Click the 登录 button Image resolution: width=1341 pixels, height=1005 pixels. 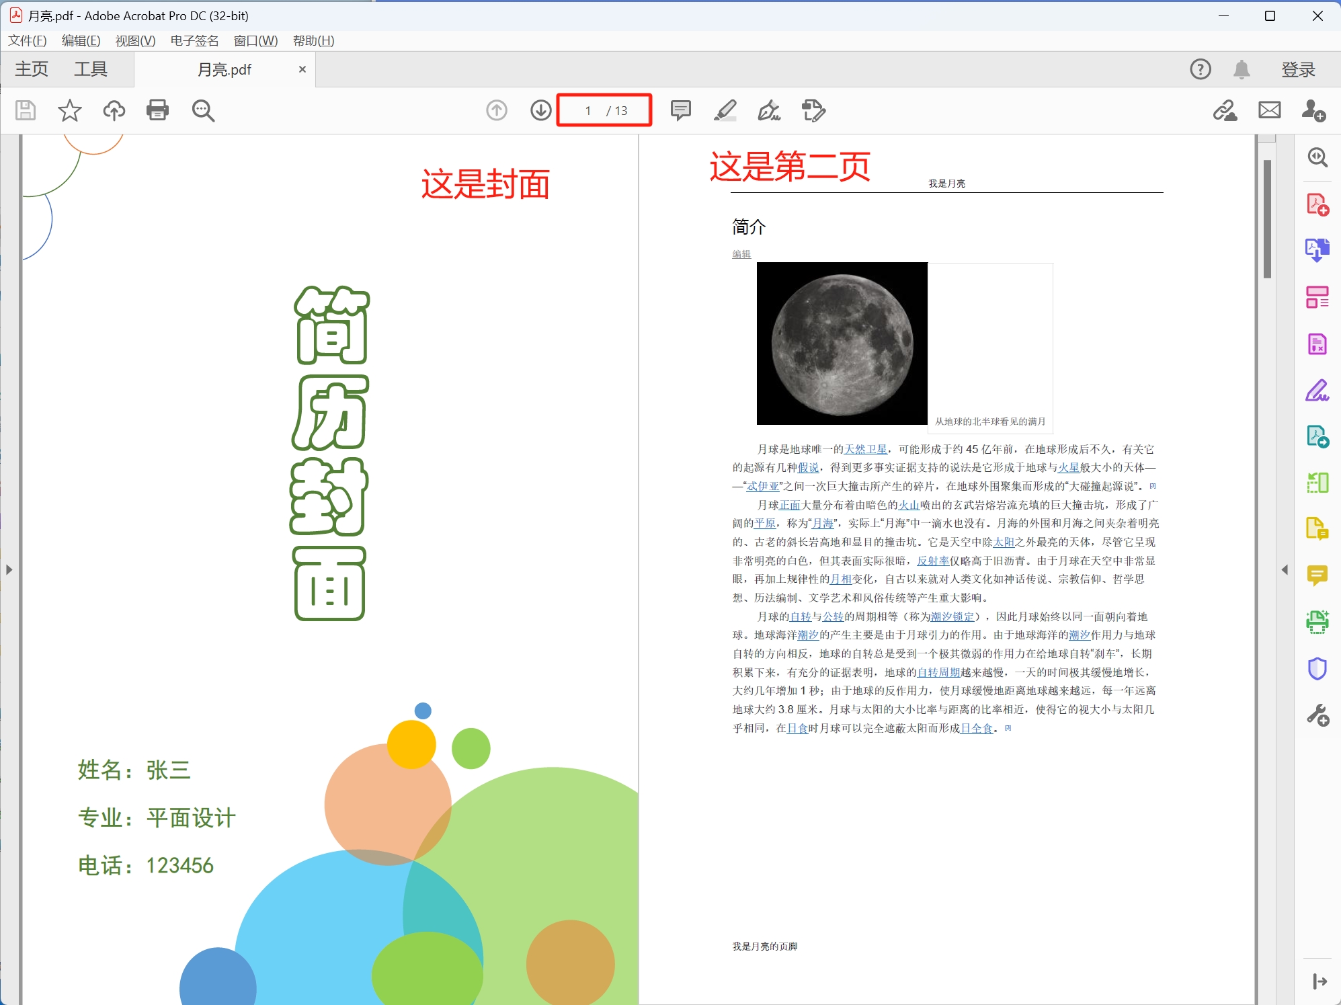(x=1297, y=69)
